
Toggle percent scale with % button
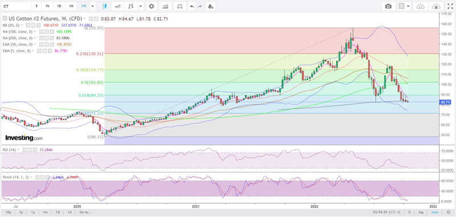(409, 212)
